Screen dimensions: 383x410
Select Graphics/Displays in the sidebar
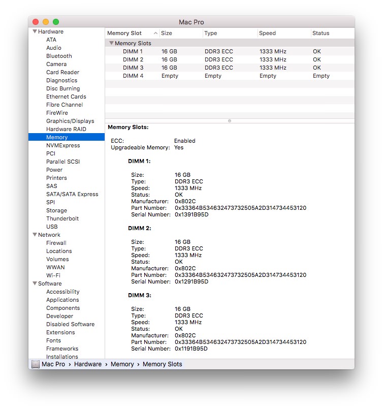[x=70, y=121]
